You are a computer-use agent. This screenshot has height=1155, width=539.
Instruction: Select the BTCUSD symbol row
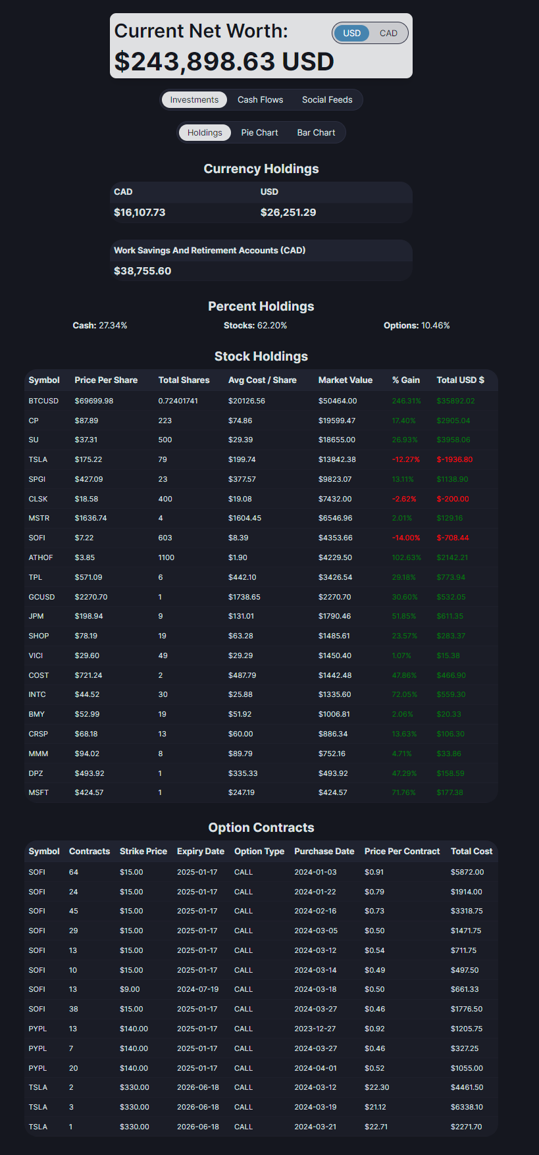pos(261,400)
